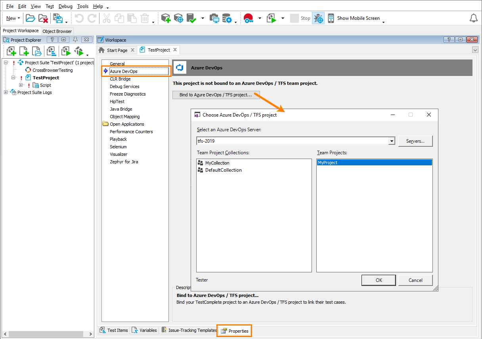
Task: Select the Open Applications folder category
Action: [x=127, y=124]
